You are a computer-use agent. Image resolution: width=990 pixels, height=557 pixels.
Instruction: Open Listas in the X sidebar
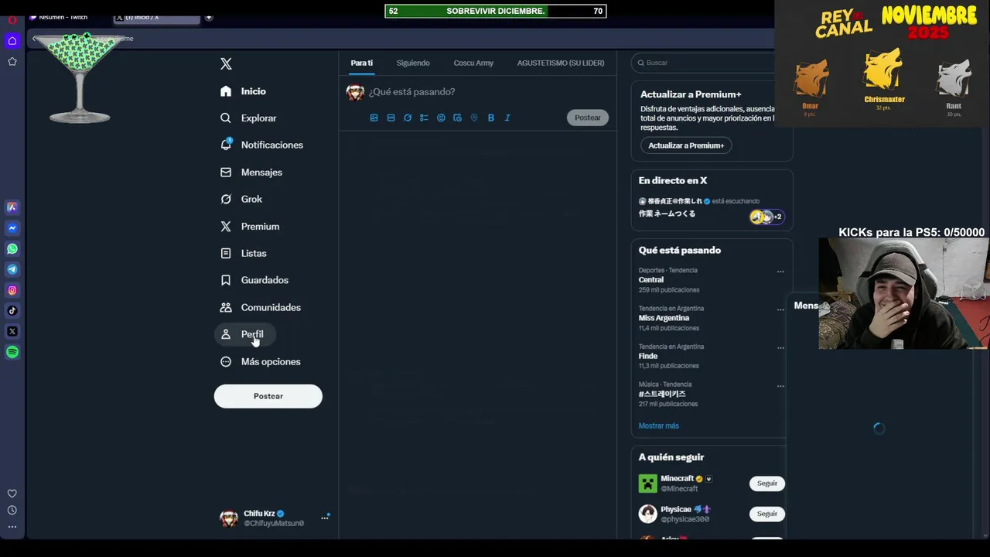coord(244,253)
